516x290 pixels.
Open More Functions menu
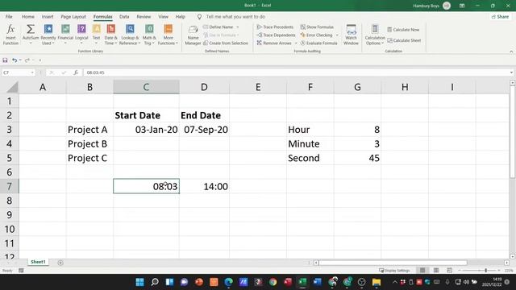pyautogui.click(x=168, y=34)
